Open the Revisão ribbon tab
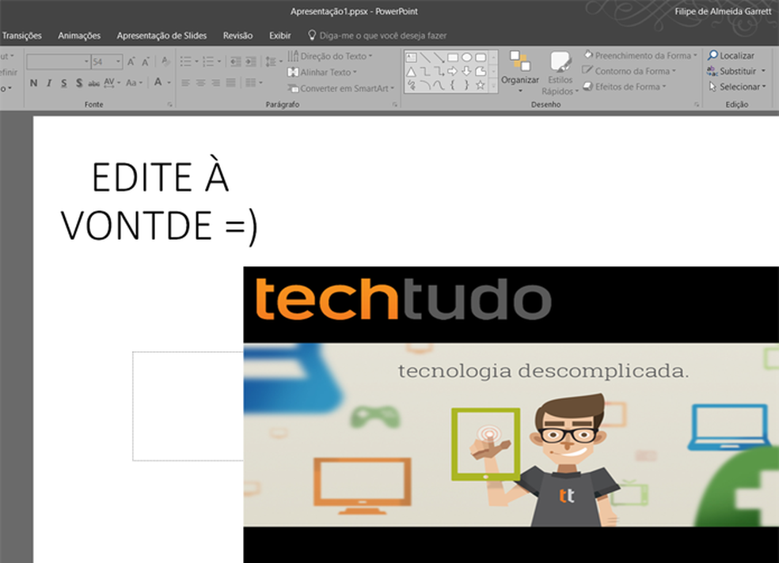Screen dimensions: 779x563 coord(237,36)
